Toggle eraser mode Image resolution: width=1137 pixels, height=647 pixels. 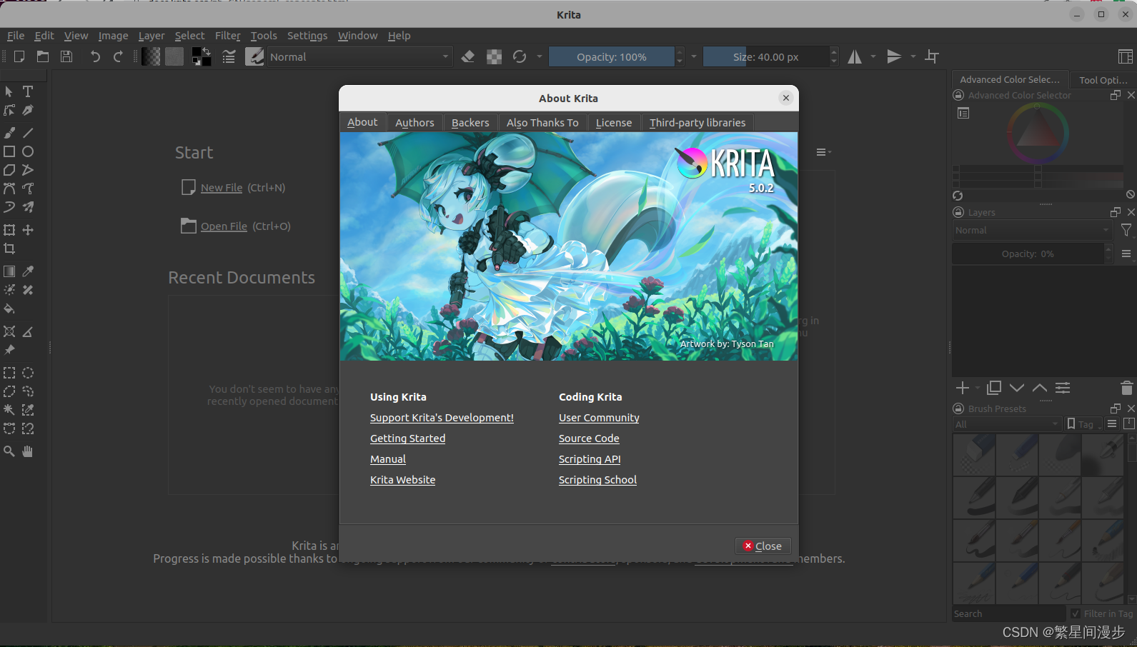pyautogui.click(x=468, y=56)
